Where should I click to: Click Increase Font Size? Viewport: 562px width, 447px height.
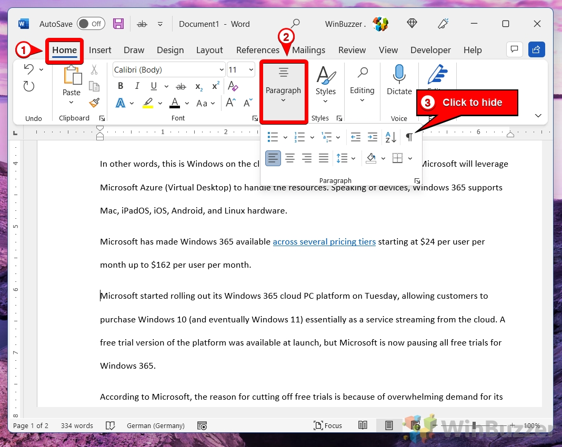[231, 103]
